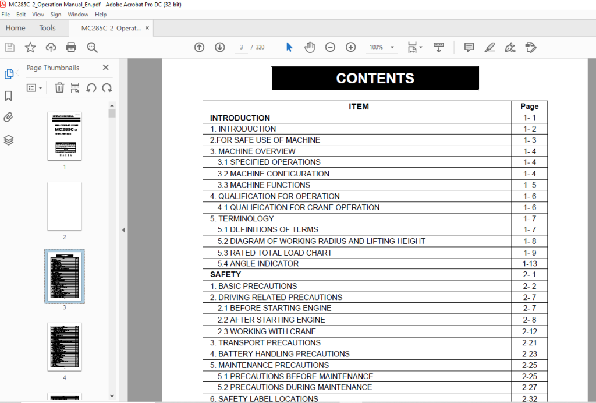Delete selected page with trash icon
The height and width of the screenshot is (403, 596).
(x=59, y=88)
